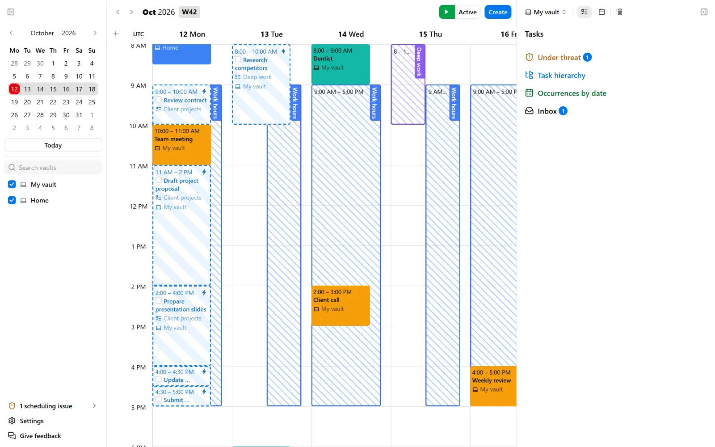Open Team meeting event
Screen dimensions: 715x447
181,144
